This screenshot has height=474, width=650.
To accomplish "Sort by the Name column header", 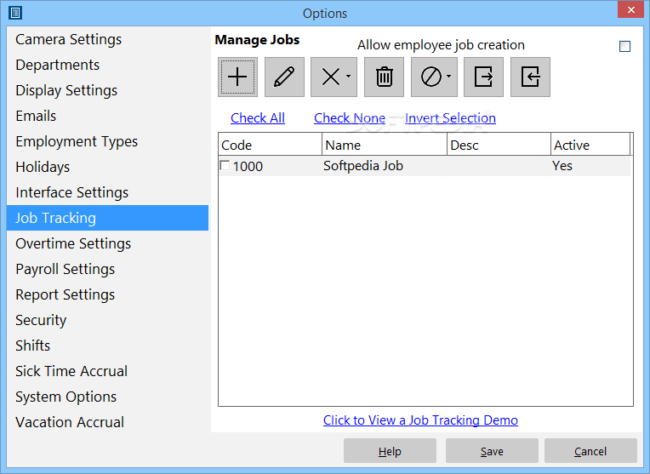I will tap(385, 145).
